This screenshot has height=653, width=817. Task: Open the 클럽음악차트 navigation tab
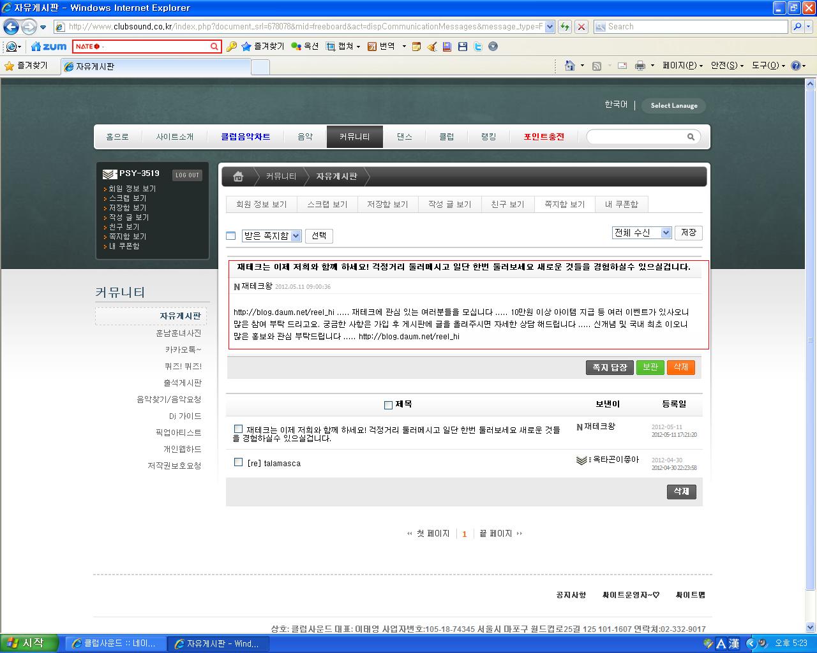coord(246,136)
